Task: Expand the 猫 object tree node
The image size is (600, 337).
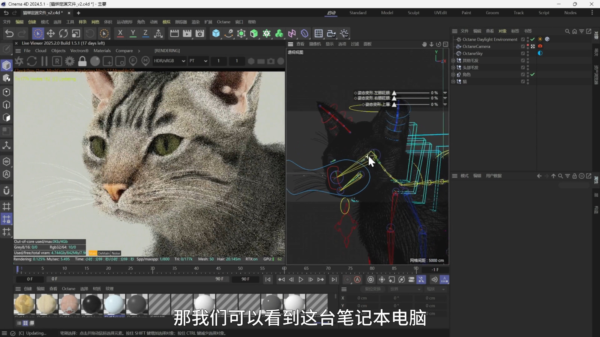Action: [x=453, y=82]
